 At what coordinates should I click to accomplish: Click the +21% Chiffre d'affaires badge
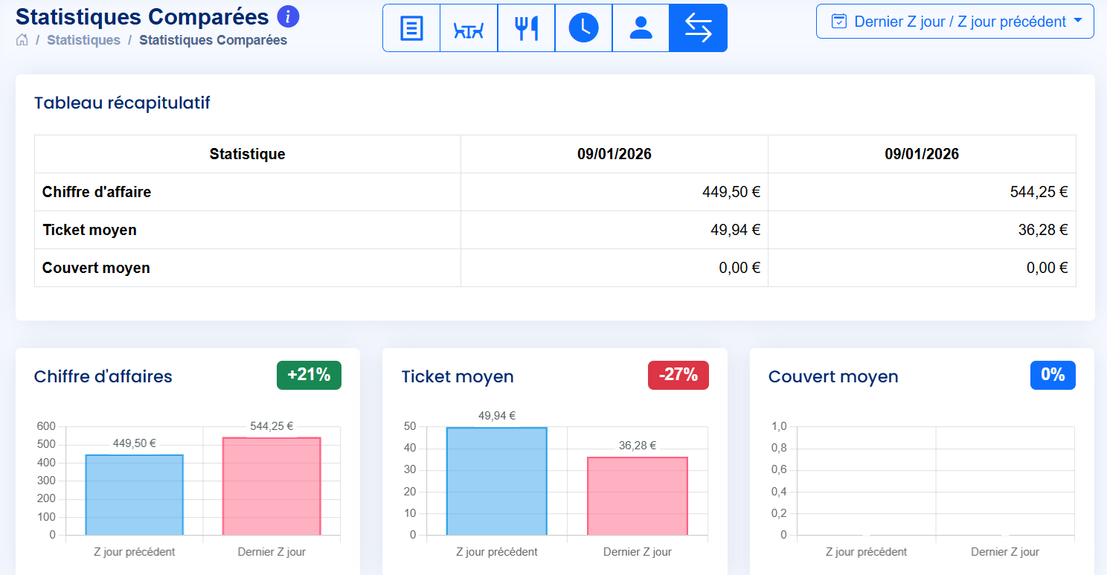309,375
